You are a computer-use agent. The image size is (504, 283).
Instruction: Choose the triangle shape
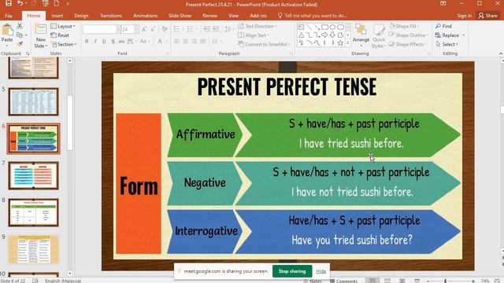pos(301,35)
